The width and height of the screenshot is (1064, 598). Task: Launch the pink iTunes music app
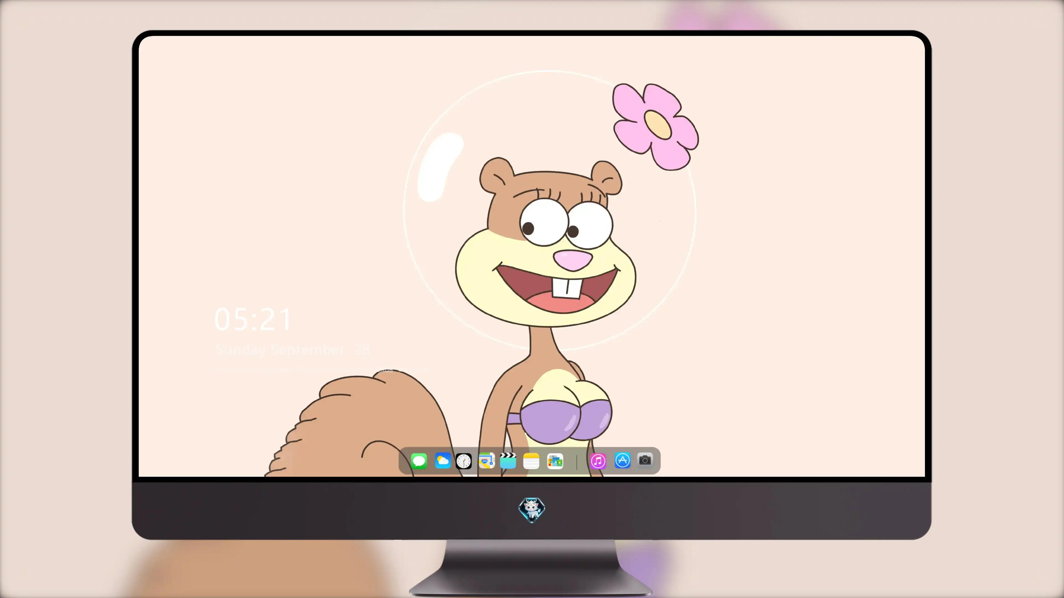(x=598, y=461)
